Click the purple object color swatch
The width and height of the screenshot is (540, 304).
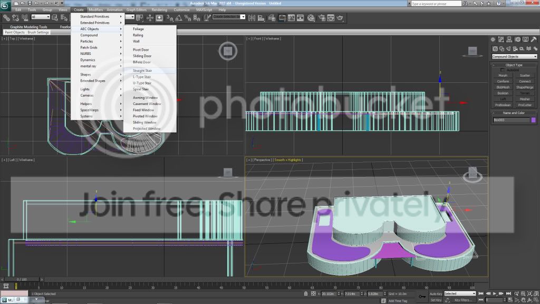tap(534, 120)
